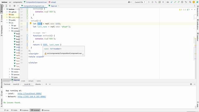This screenshot has width=199, height=112.
Task: Open the Database tool window
Action: coord(198,37)
